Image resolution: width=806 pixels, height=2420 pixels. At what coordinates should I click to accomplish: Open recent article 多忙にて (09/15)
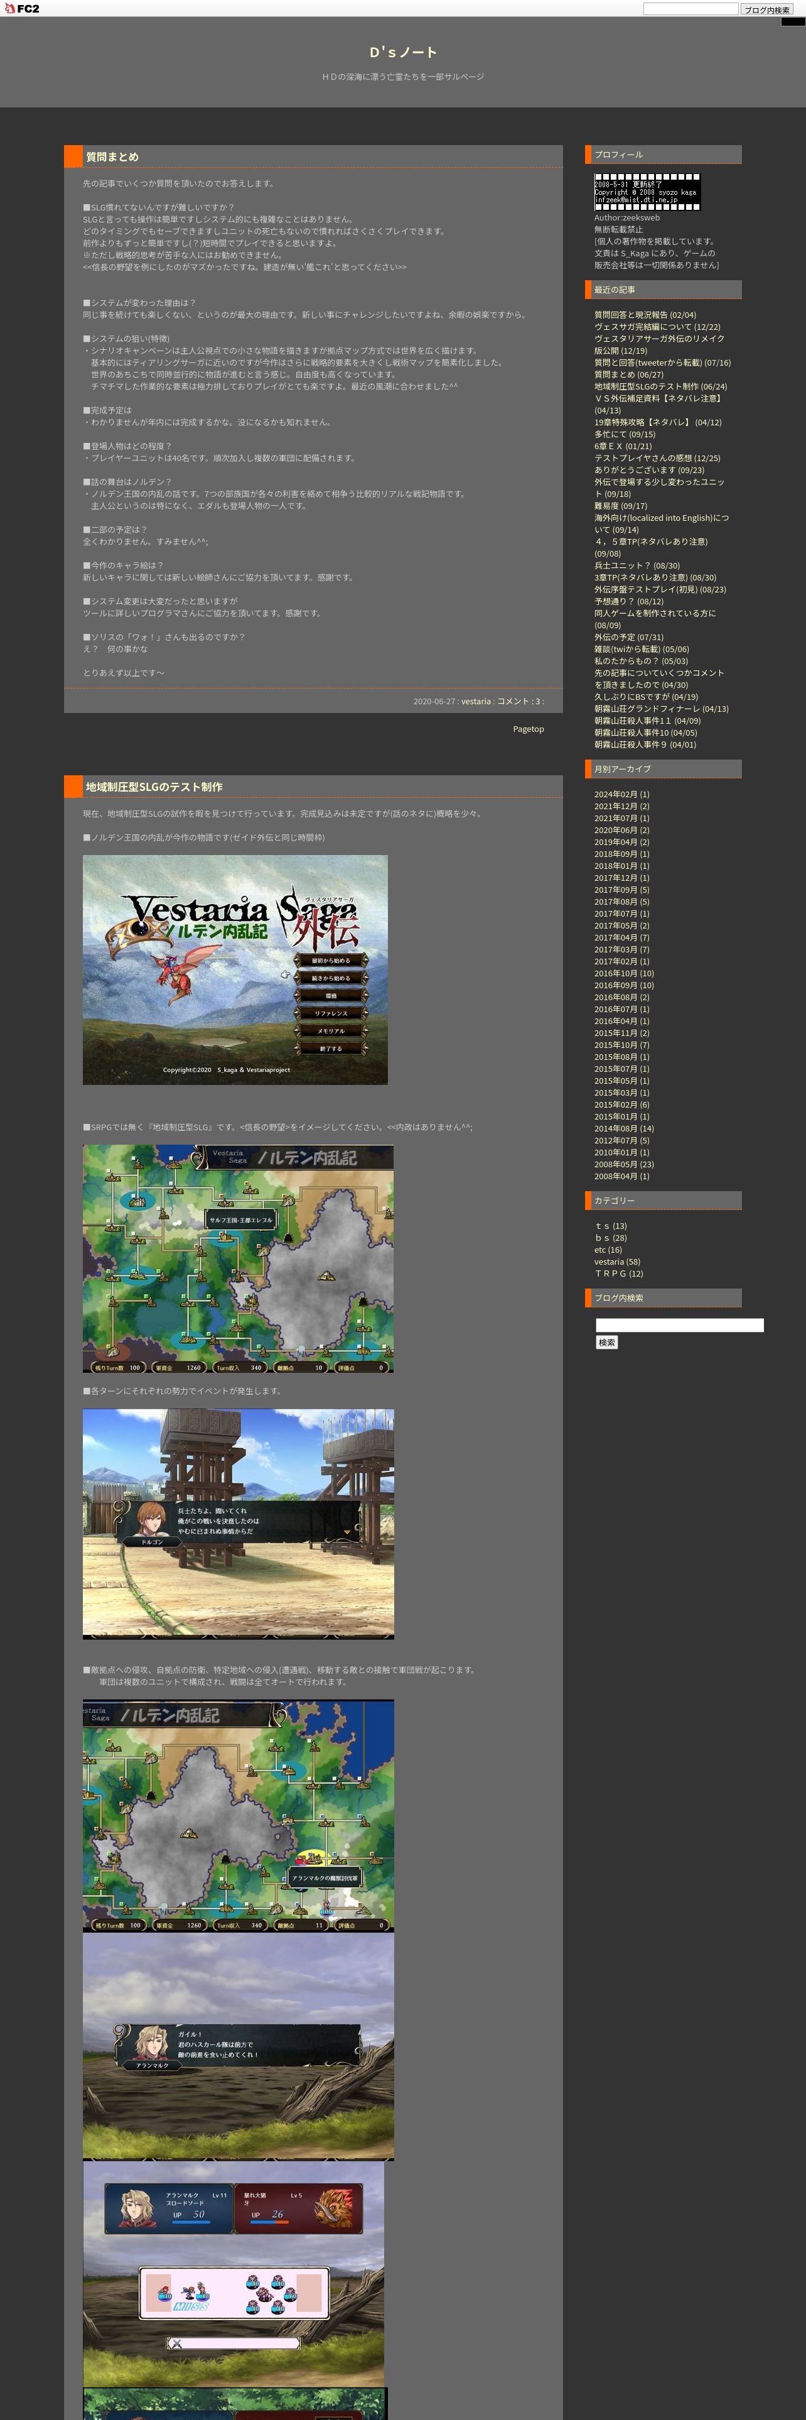coord(624,434)
